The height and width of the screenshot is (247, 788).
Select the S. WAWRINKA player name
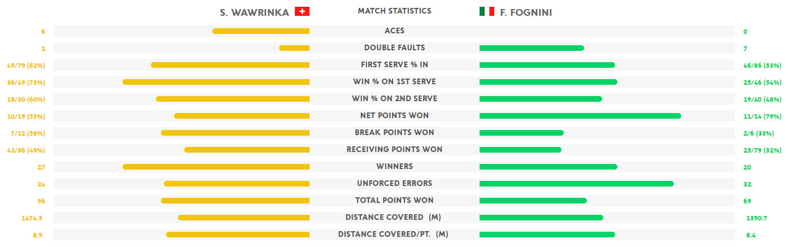[254, 12]
